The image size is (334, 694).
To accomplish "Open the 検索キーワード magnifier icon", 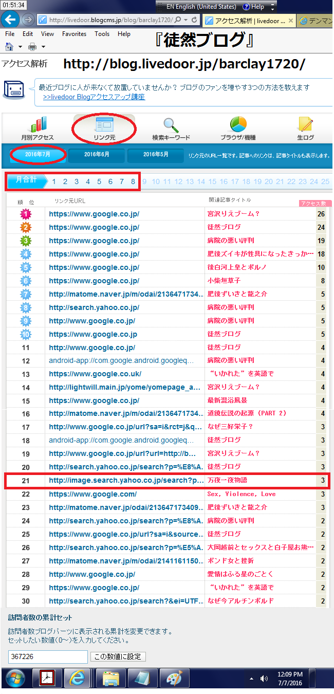I will (171, 125).
